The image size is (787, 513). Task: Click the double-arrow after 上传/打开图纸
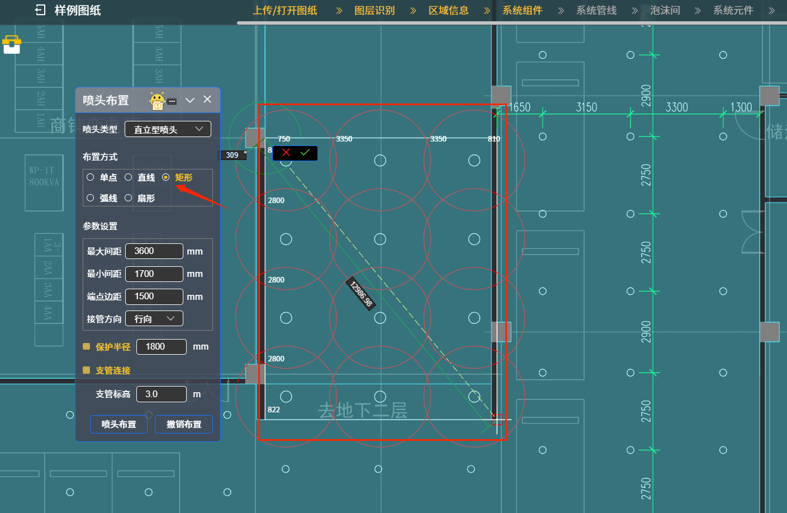tap(339, 11)
